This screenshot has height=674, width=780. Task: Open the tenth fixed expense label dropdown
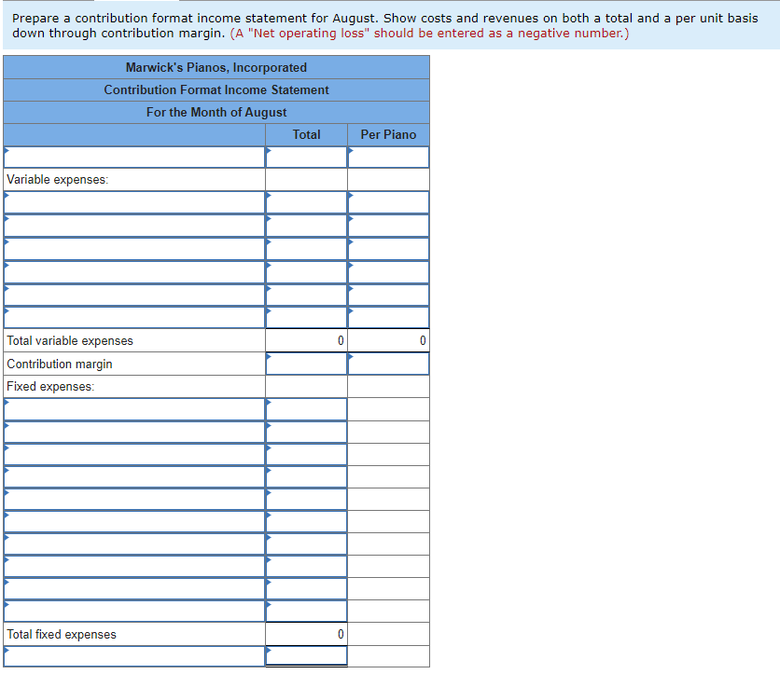coord(134,611)
